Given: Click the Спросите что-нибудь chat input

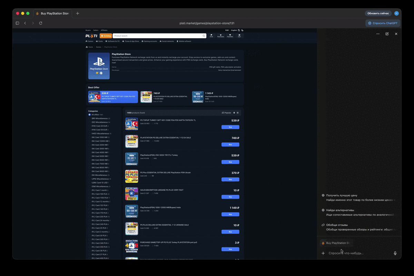Looking at the screenshot, I should click(x=359, y=253).
